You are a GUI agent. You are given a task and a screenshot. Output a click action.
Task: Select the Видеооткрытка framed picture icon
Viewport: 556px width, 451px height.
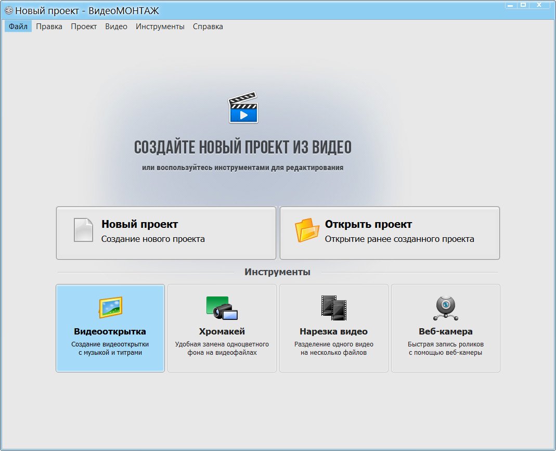pyautogui.click(x=110, y=307)
